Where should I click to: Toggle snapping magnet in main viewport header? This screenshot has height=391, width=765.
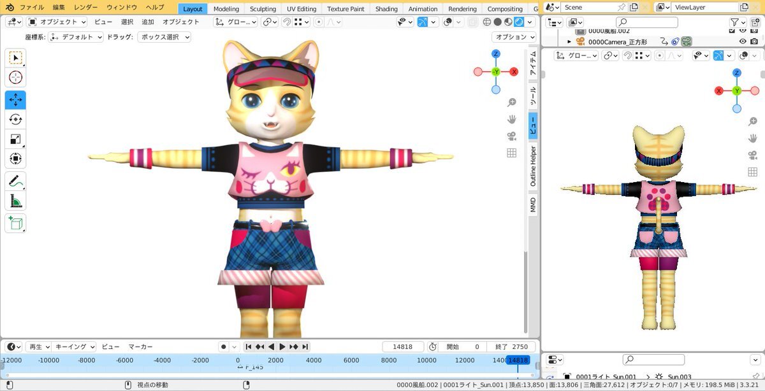(x=286, y=22)
